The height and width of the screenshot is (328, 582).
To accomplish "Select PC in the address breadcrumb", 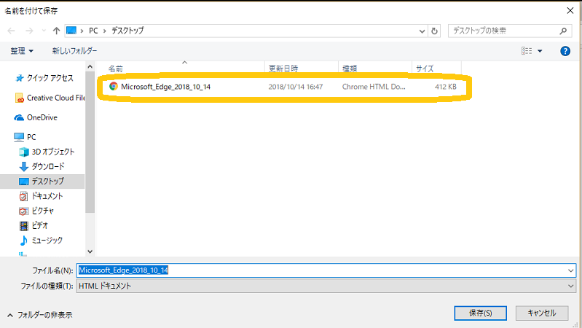I will click(93, 31).
